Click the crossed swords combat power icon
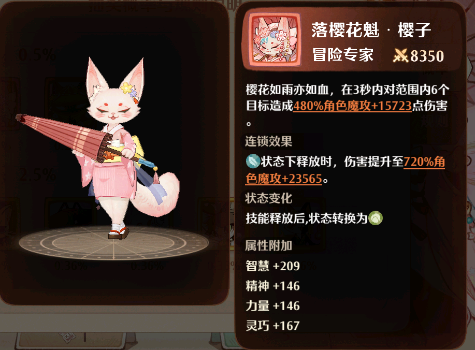 pyautogui.click(x=400, y=56)
